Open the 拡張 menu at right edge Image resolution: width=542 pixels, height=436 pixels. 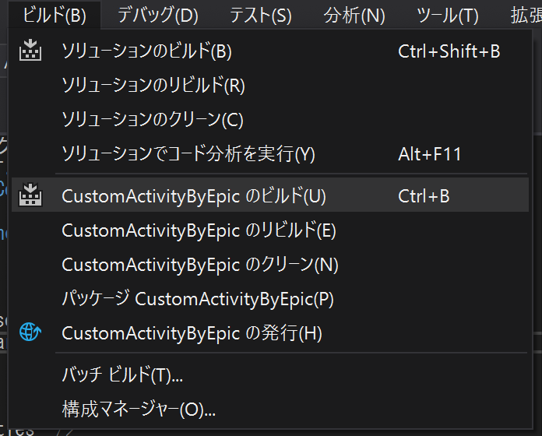click(526, 15)
